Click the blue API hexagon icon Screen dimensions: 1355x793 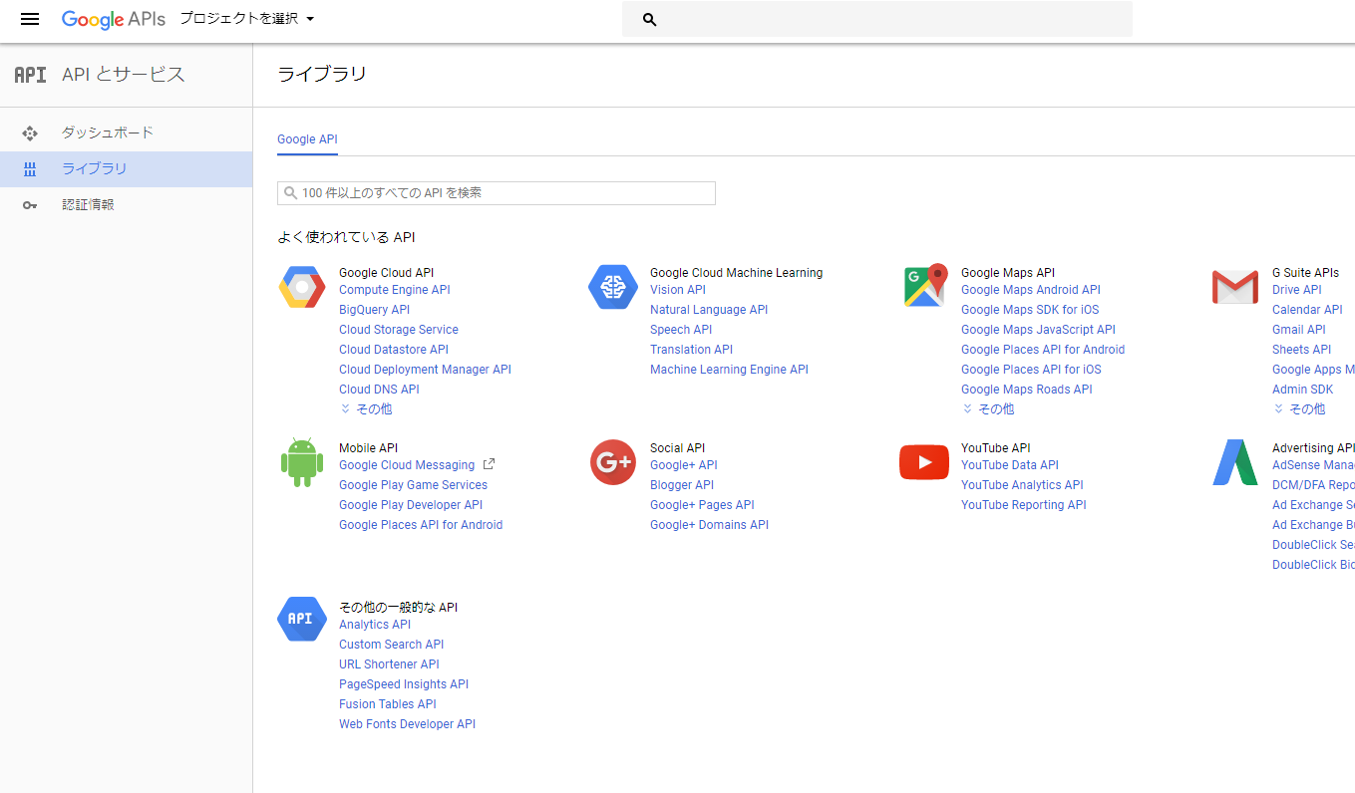click(302, 619)
